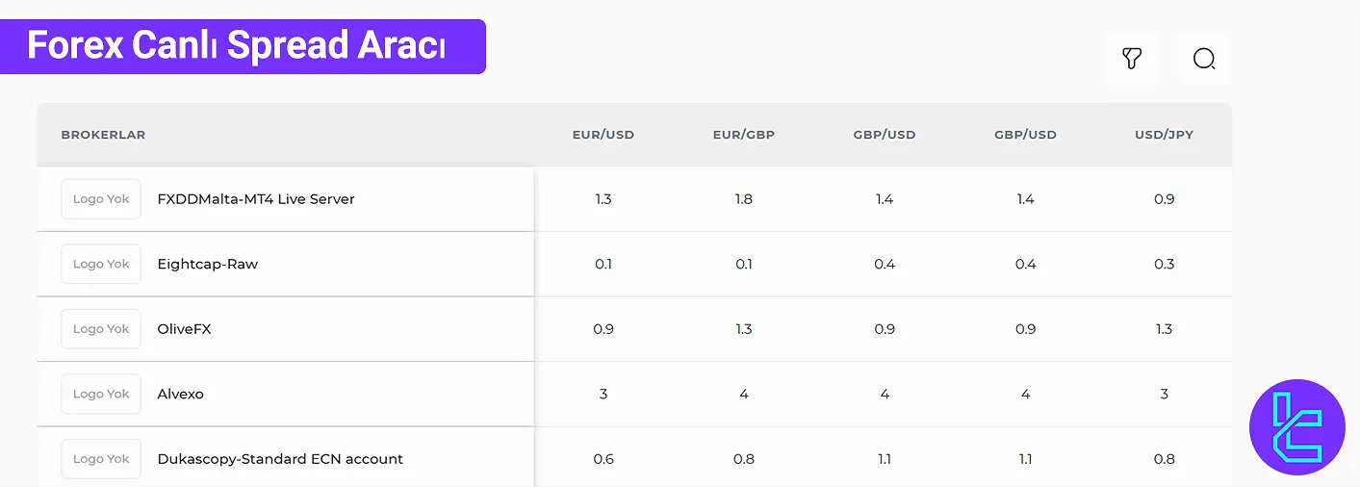
Task: Open Dukascopy-Standard ECN account broker
Action: point(280,459)
